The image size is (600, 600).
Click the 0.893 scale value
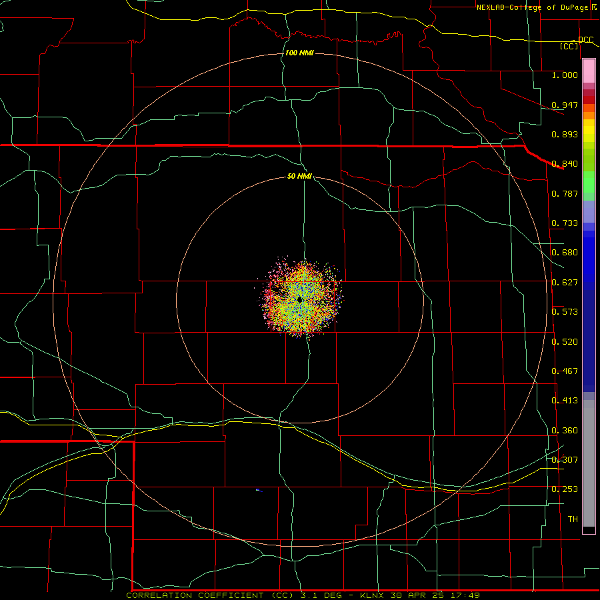(x=565, y=134)
